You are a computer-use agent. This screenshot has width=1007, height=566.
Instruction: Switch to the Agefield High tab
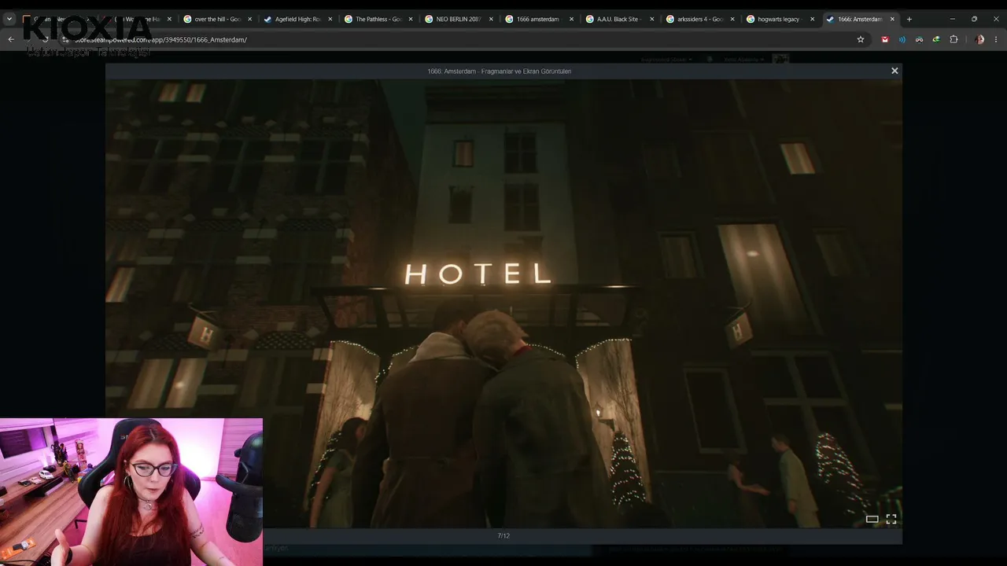coord(297,19)
